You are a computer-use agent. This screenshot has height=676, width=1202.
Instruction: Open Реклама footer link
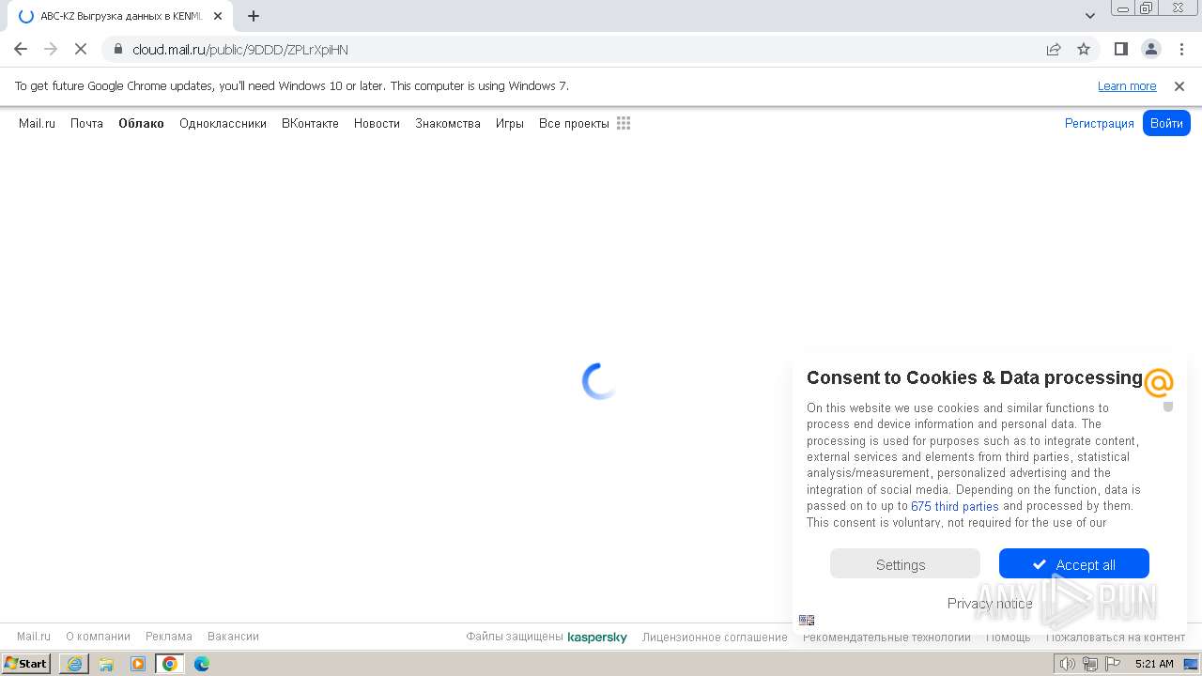(x=169, y=637)
